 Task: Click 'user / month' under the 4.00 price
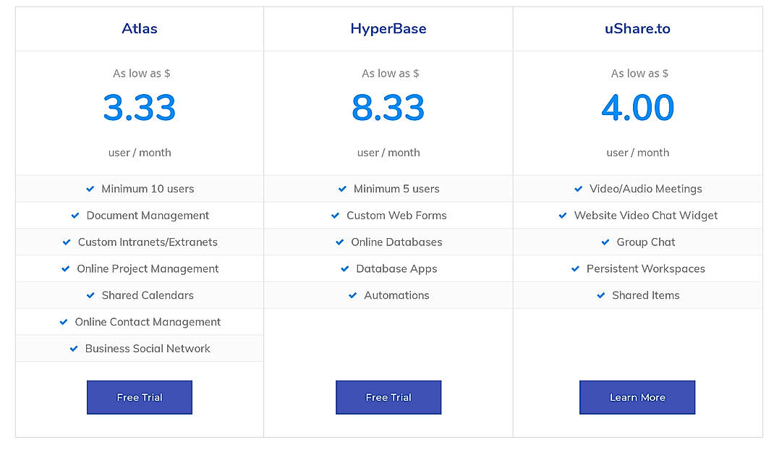(x=638, y=153)
